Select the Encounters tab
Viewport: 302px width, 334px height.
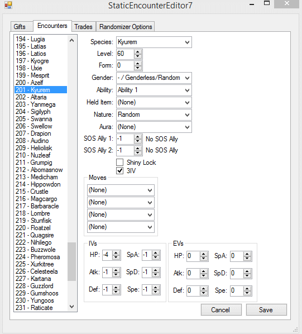pyautogui.click(x=52, y=26)
